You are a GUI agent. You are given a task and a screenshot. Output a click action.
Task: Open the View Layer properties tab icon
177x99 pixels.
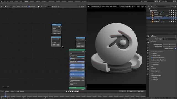[x=148, y=48]
